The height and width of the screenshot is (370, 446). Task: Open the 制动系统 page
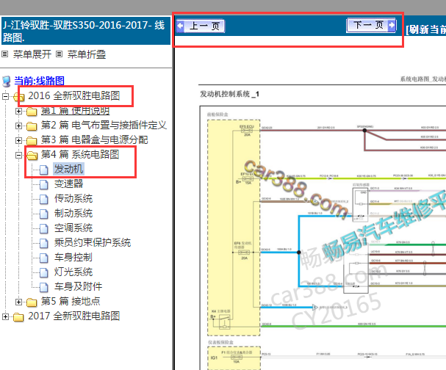click(x=73, y=213)
